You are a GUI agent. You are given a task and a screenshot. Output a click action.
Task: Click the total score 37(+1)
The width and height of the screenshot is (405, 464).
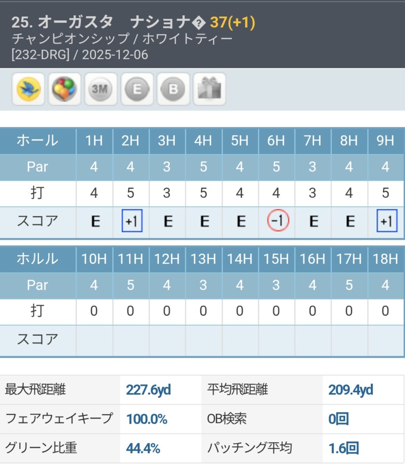[x=232, y=22]
